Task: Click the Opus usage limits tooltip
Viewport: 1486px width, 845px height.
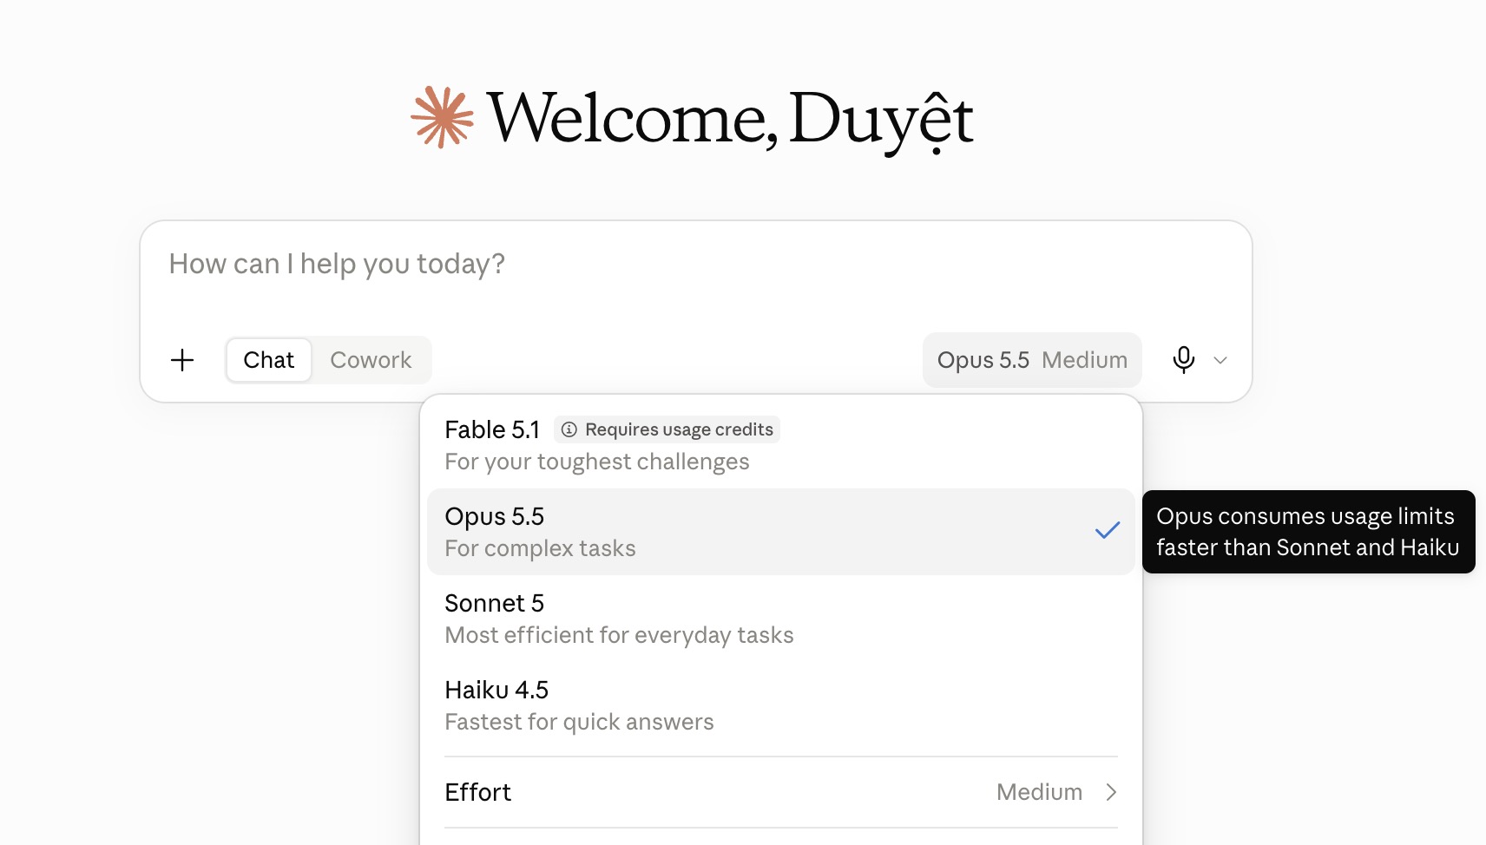Action: (1308, 532)
